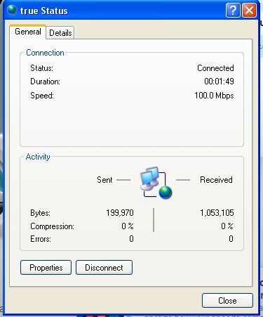Screen dimensions: 263x317
Task: Click the Connection group heading
Action: pyautogui.click(x=45, y=53)
